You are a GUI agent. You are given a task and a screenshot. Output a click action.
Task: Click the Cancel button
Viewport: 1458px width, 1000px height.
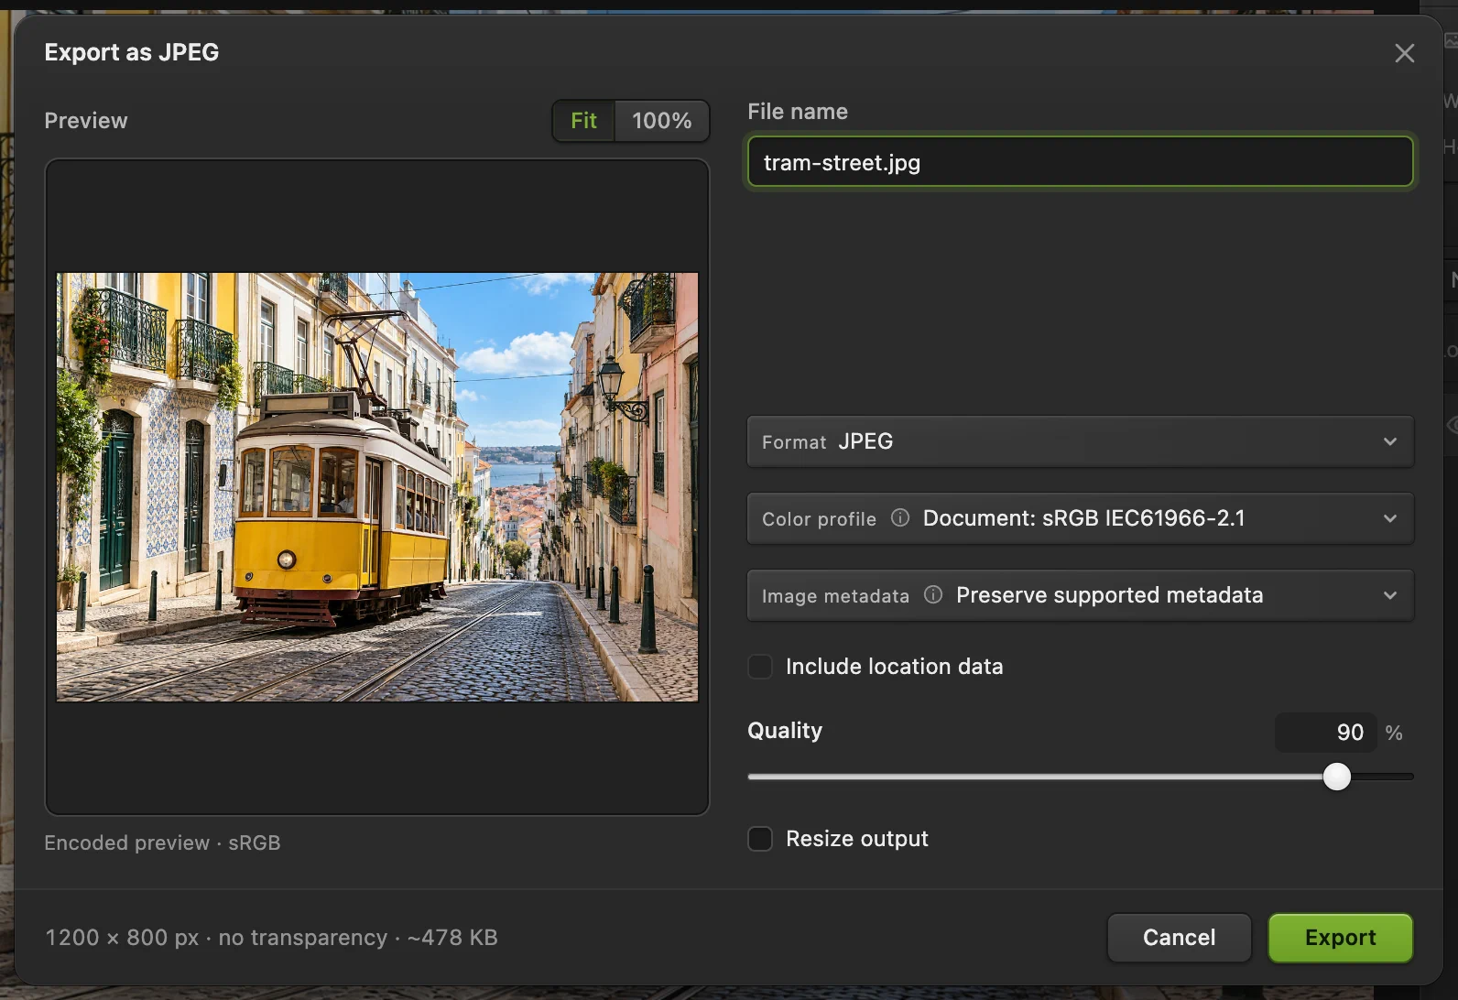(1179, 938)
